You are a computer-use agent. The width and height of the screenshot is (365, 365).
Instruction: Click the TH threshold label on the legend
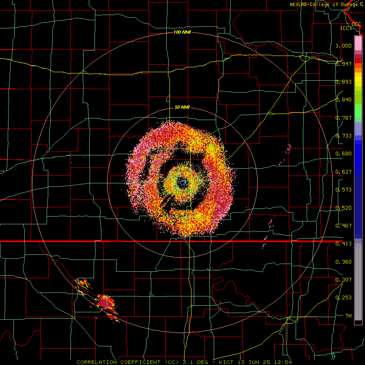[x=348, y=316]
